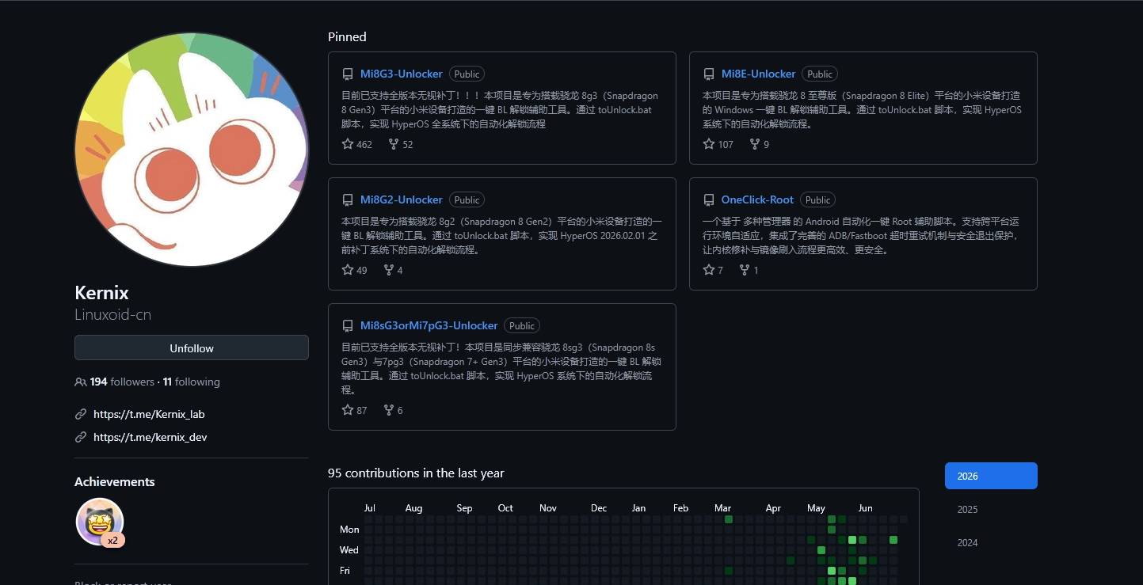The width and height of the screenshot is (1143, 585).
Task: Click the Mi8G3-Unlocker description text
Action: [x=500, y=110]
